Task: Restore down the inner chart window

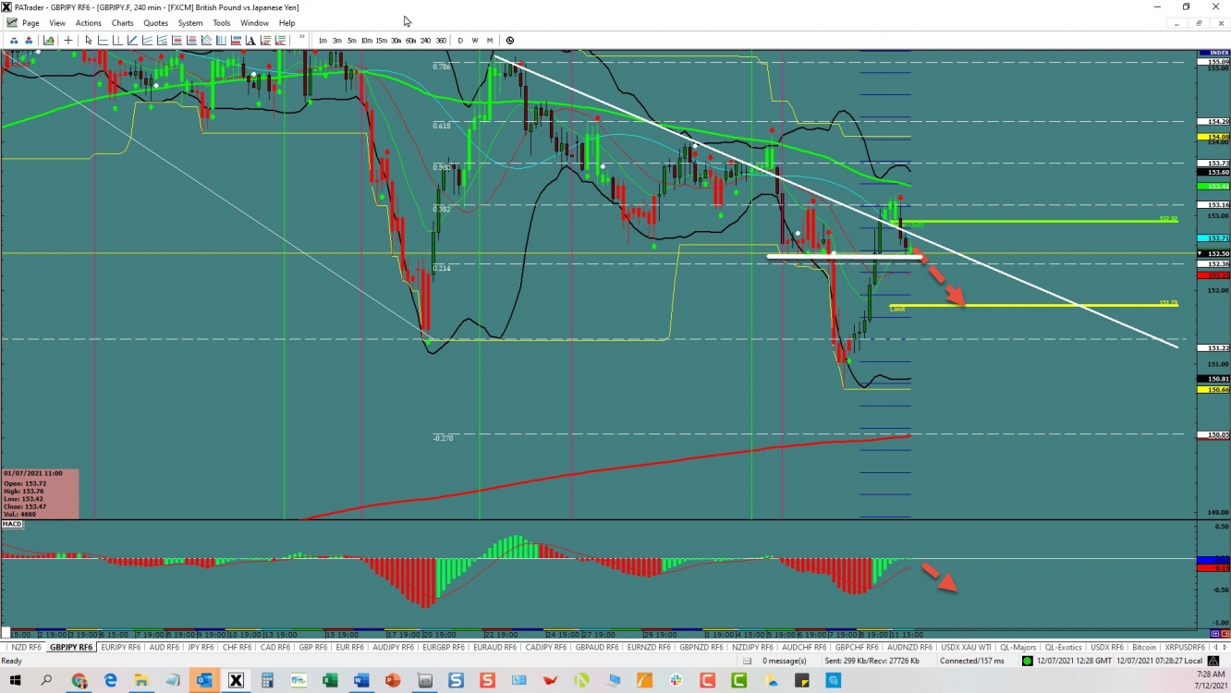Action: point(1200,23)
